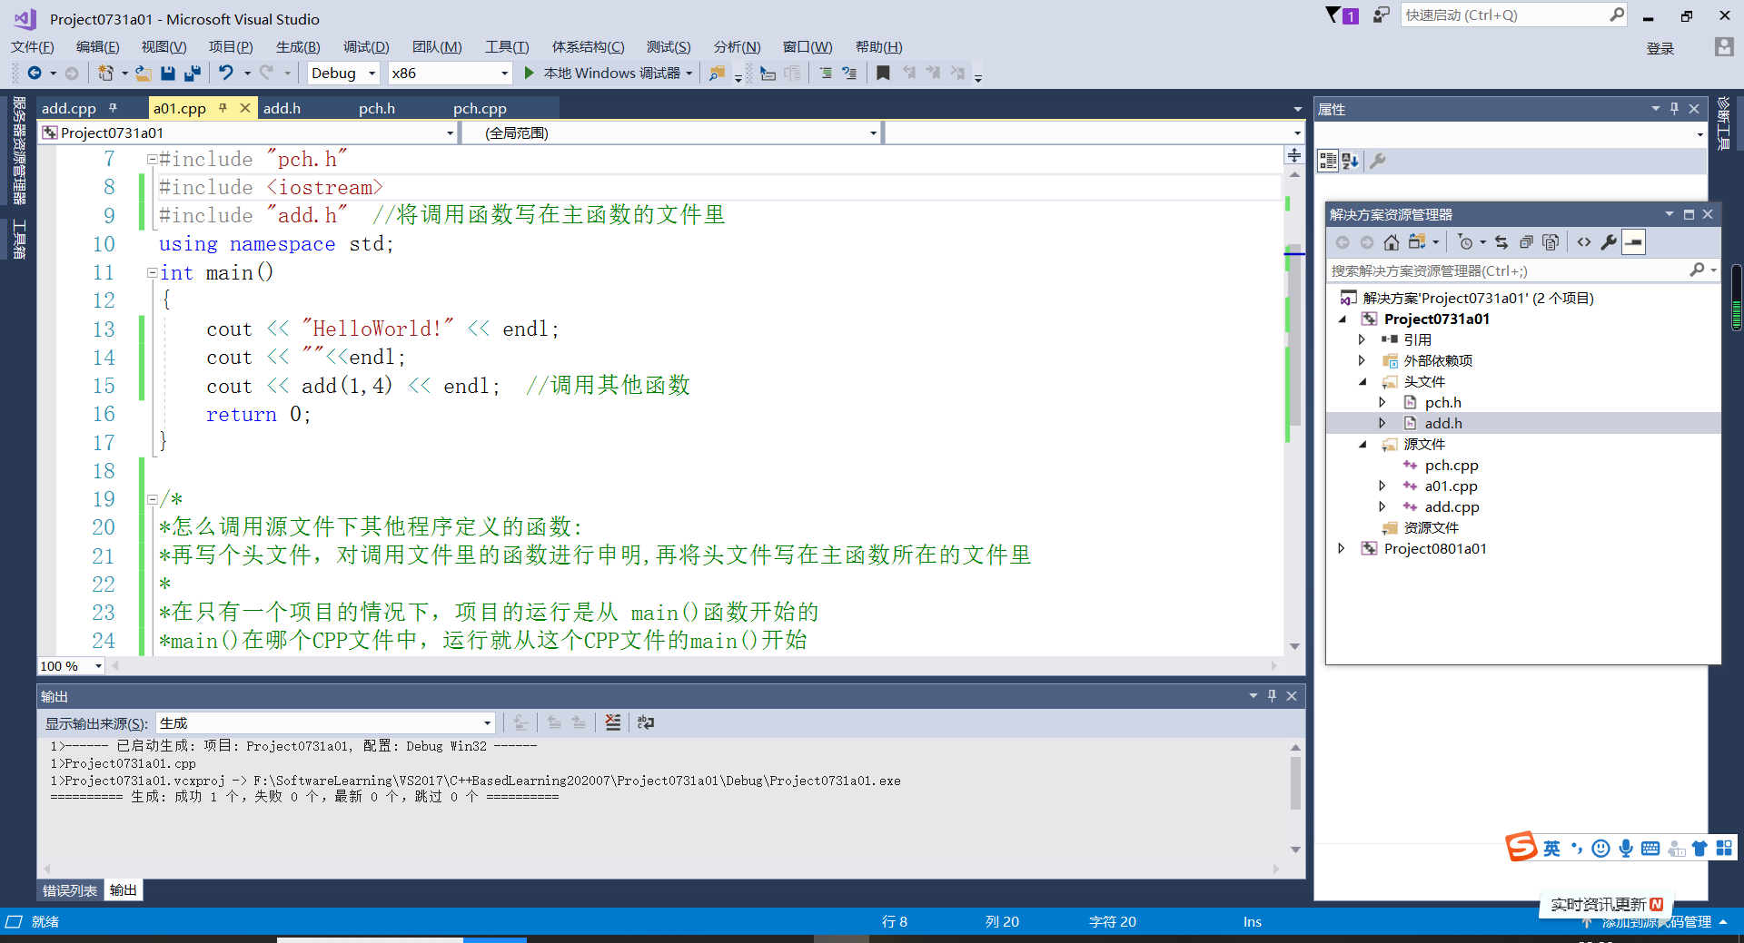Clear all text in the Output window
This screenshot has height=943, width=1744.
[612, 722]
